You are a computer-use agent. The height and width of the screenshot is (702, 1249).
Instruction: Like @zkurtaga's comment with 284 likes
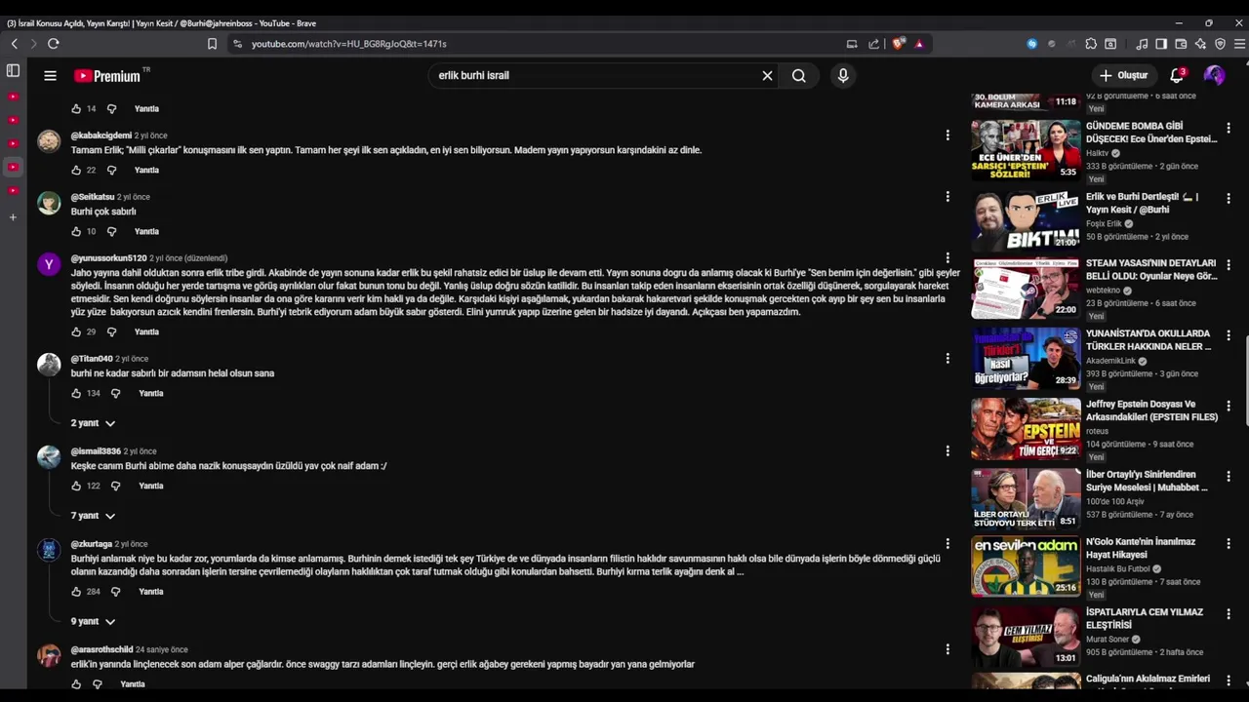point(76,591)
